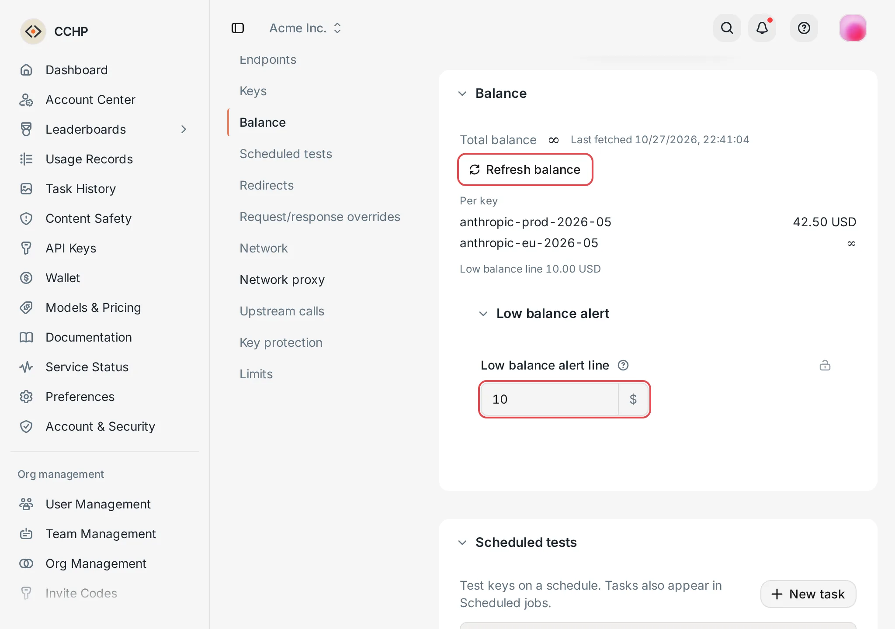Click the API Keys sidebar icon

click(26, 248)
